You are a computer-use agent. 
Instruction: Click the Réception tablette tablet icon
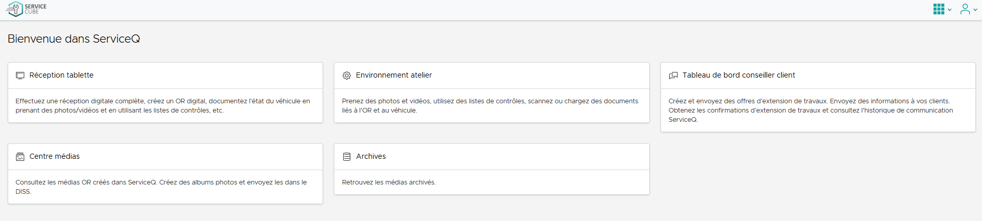pos(20,76)
